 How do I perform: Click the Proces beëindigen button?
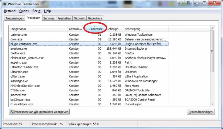[x=201, y=112]
